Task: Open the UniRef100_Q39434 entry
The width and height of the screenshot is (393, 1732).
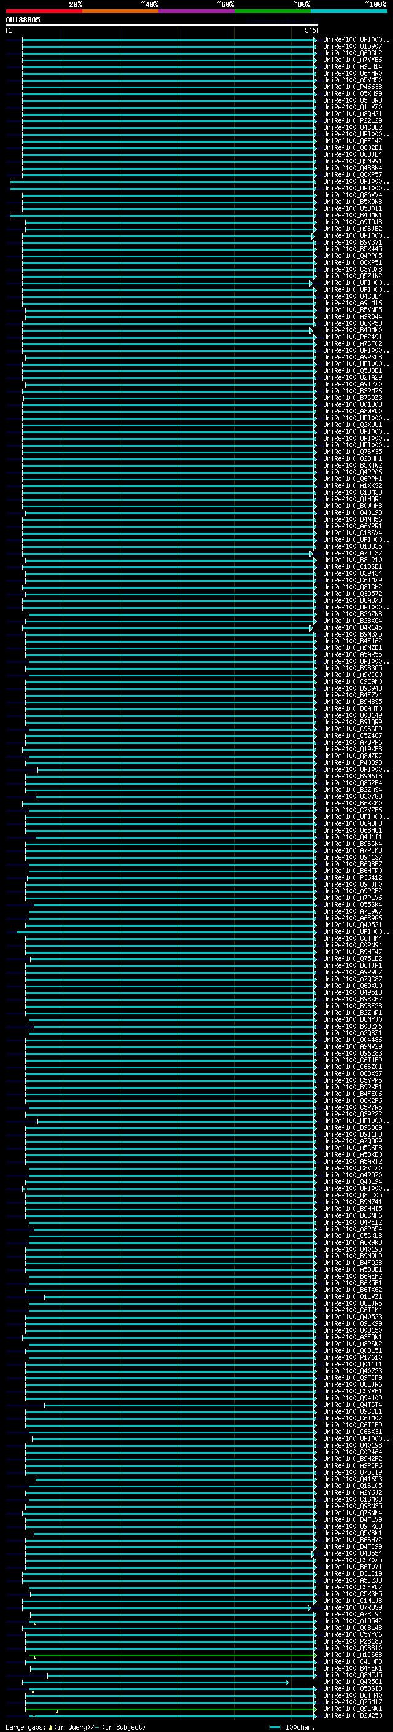Action: [x=352, y=573]
